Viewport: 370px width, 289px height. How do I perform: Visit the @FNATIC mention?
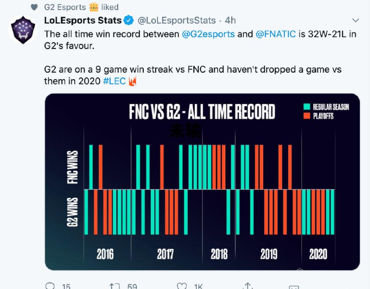tap(276, 34)
